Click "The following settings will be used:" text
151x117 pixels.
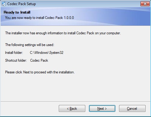pyautogui.click(x=30, y=45)
